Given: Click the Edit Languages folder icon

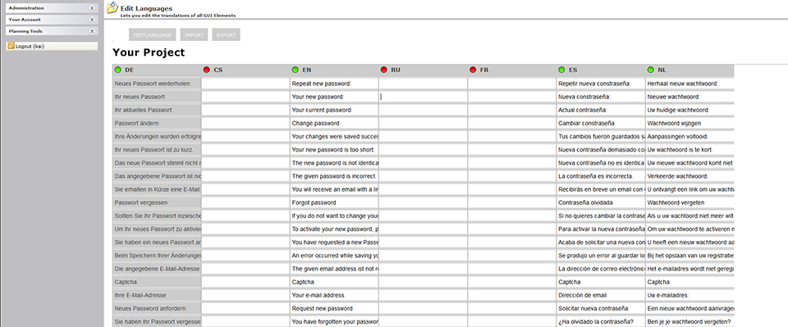Looking at the screenshot, I should 112,8.
